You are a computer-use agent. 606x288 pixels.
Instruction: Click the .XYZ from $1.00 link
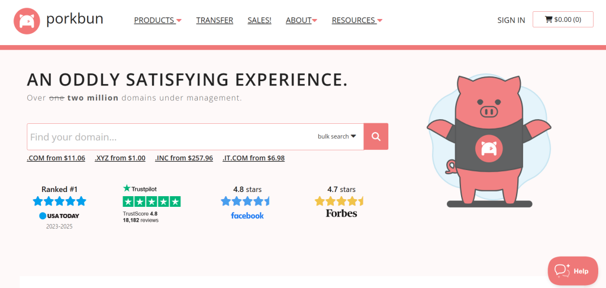click(x=120, y=158)
